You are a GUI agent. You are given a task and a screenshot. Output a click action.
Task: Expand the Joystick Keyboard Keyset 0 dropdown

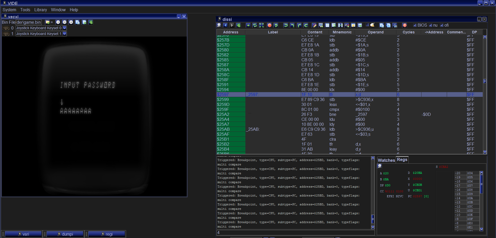[x=65, y=28]
